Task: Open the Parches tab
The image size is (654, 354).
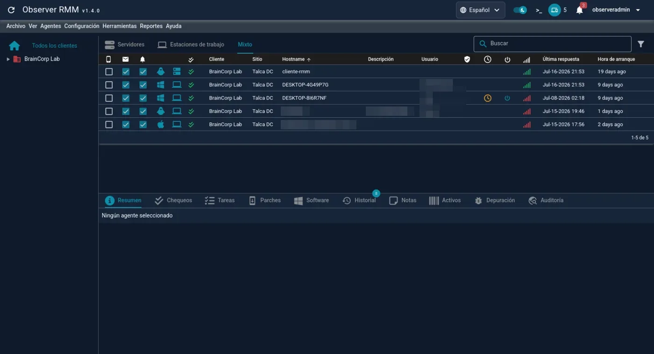Action: click(x=264, y=200)
